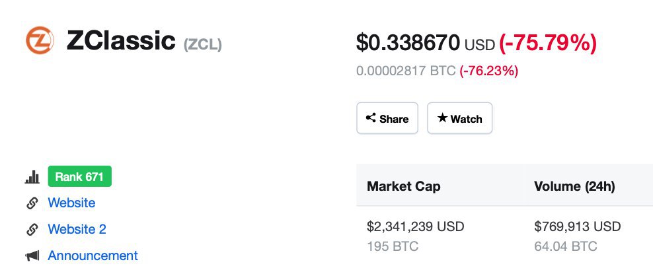Click the $2,341,239 USD market cap value

[x=415, y=227]
